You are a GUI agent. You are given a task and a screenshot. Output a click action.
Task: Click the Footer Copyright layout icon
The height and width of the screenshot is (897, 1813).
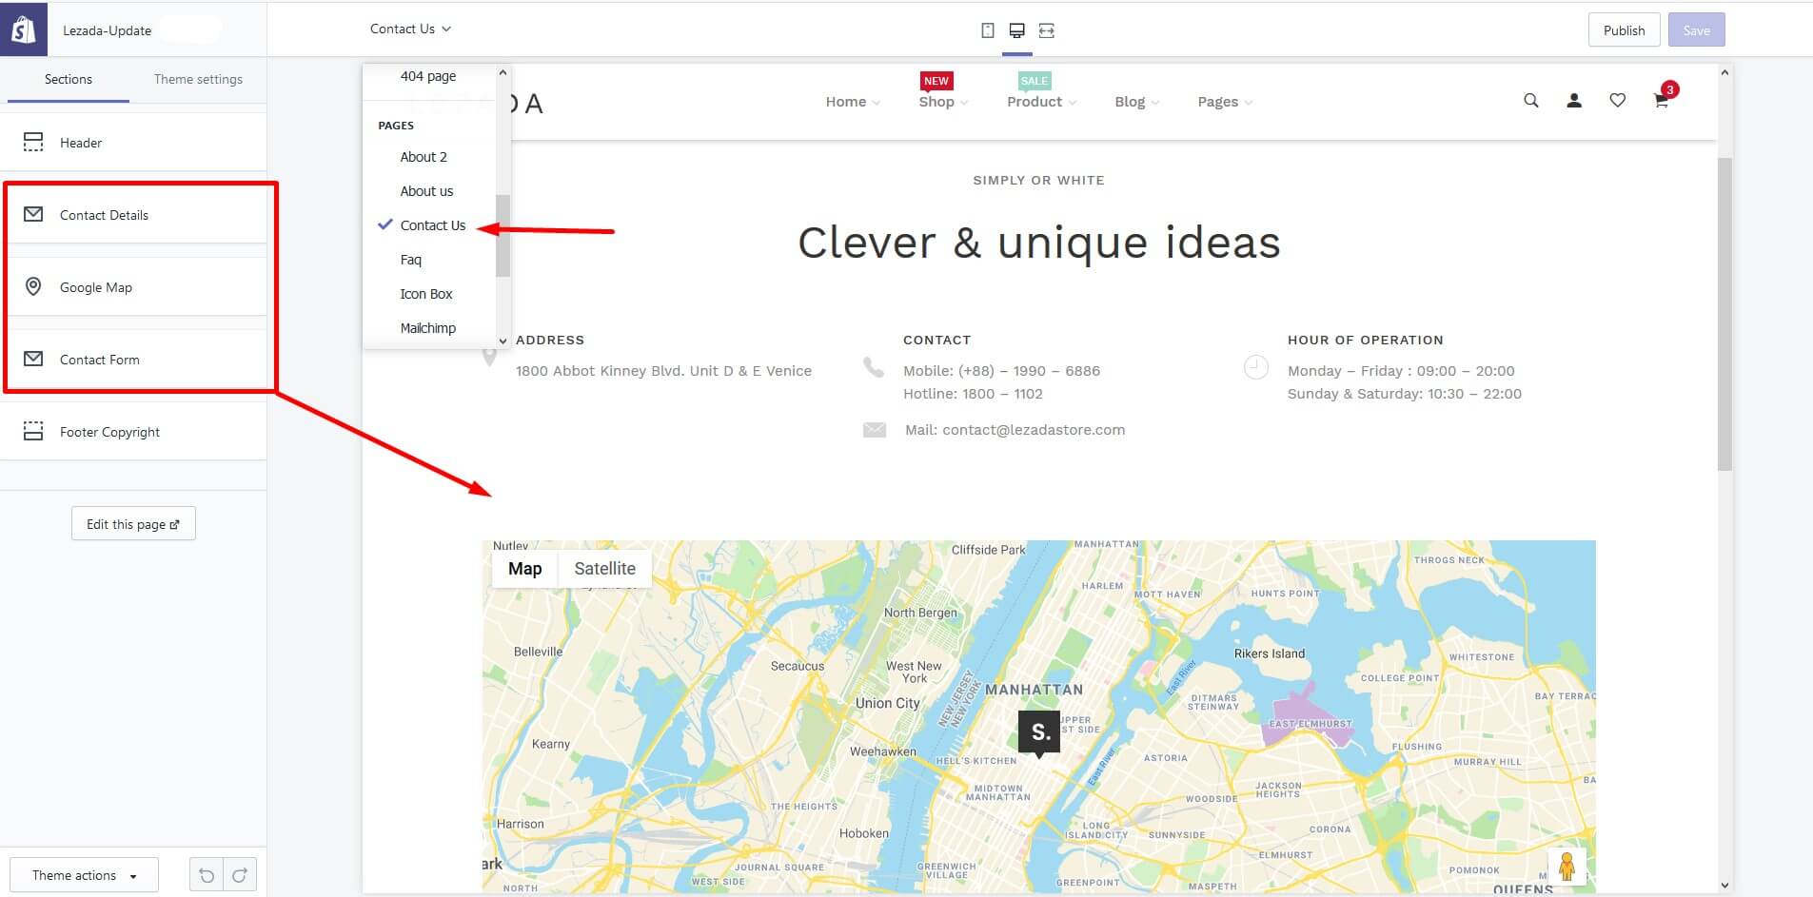click(33, 431)
